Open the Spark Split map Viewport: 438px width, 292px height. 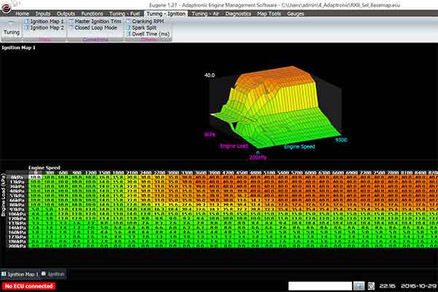tap(144, 28)
